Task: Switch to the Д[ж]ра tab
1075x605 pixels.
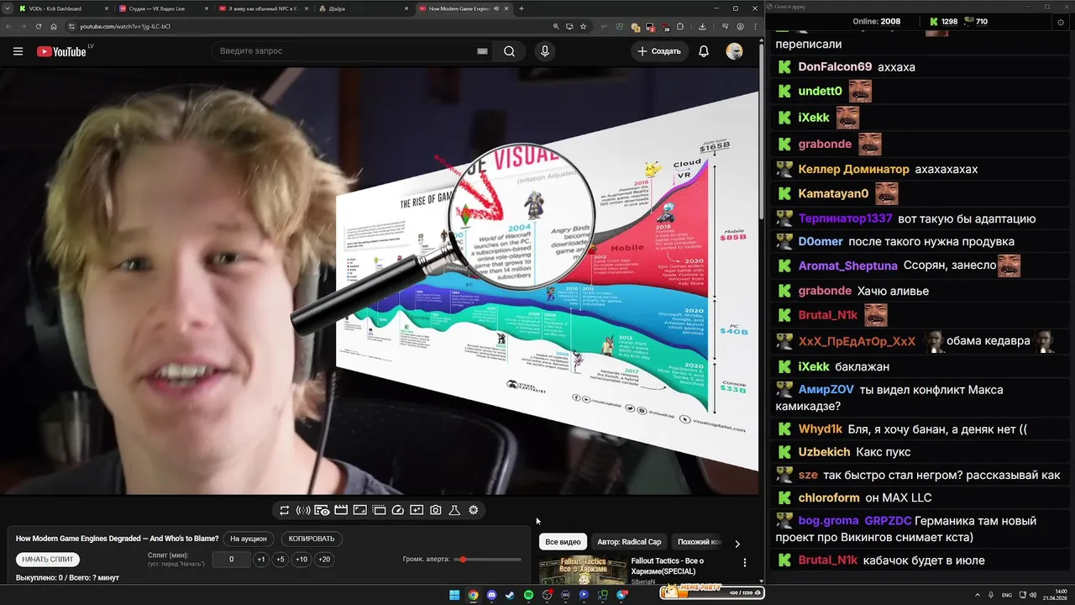Action: pos(362,8)
